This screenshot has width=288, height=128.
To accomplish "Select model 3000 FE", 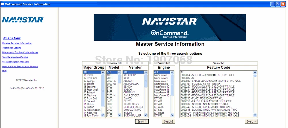I will pos(112,81).
